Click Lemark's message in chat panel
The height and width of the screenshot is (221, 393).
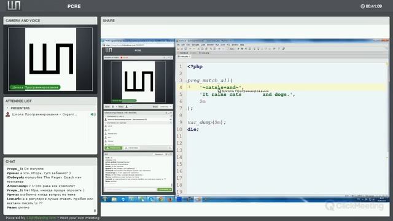coord(50,201)
